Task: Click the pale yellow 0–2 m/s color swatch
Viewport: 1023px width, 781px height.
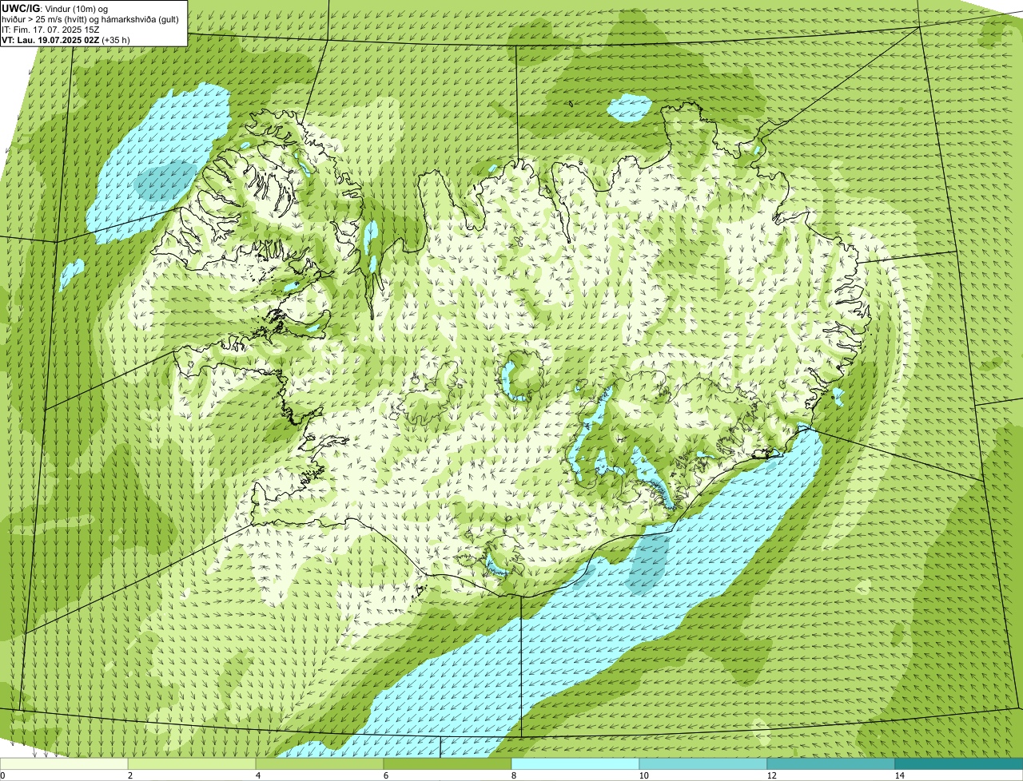Action: (64, 763)
